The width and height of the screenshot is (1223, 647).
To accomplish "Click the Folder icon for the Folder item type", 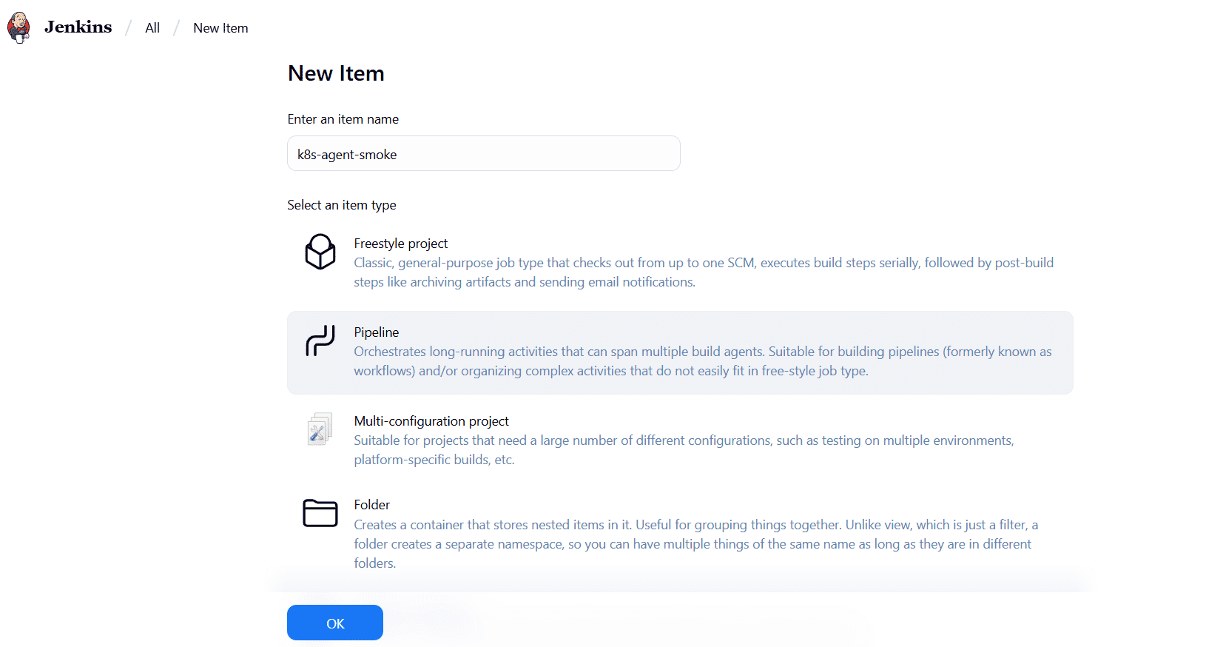I will [x=320, y=513].
